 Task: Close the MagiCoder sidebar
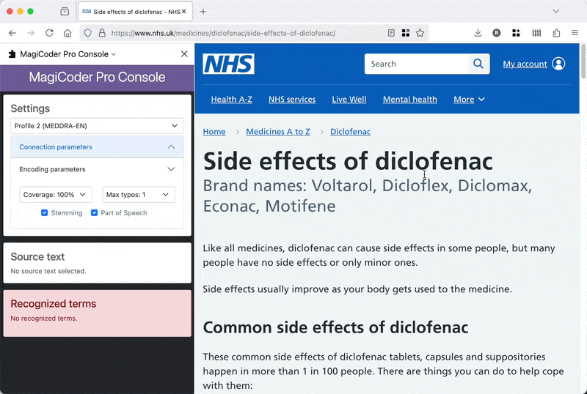point(184,54)
